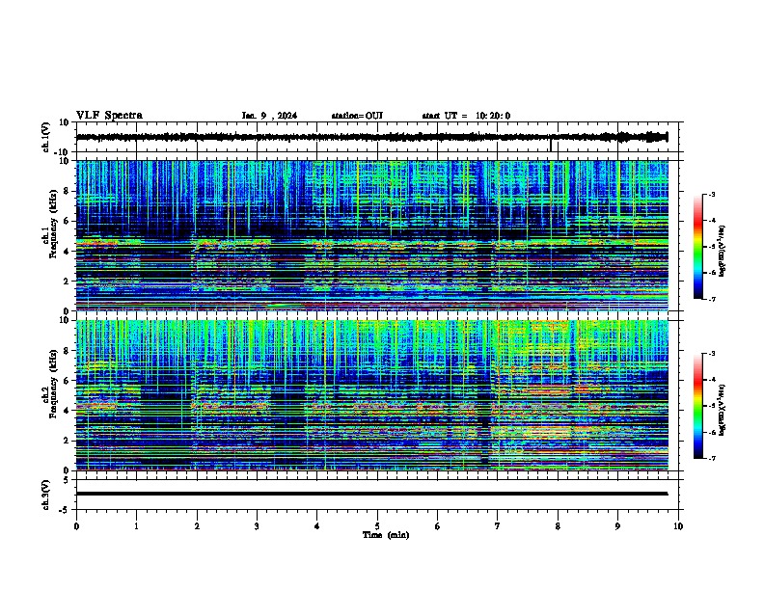Viewport: 764px width, 590px height.
Task: Click time axis tick label "0"
Action: [76, 526]
